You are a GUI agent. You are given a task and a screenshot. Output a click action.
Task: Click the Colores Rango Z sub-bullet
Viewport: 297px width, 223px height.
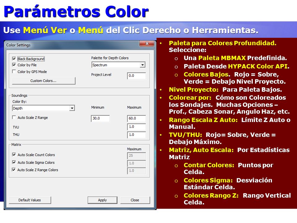(x=211, y=195)
